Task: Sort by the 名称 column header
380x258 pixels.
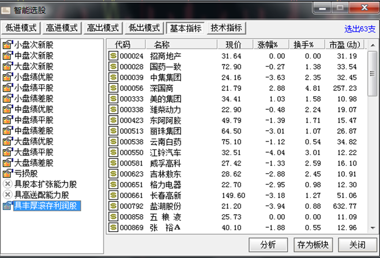Action: (x=181, y=45)
